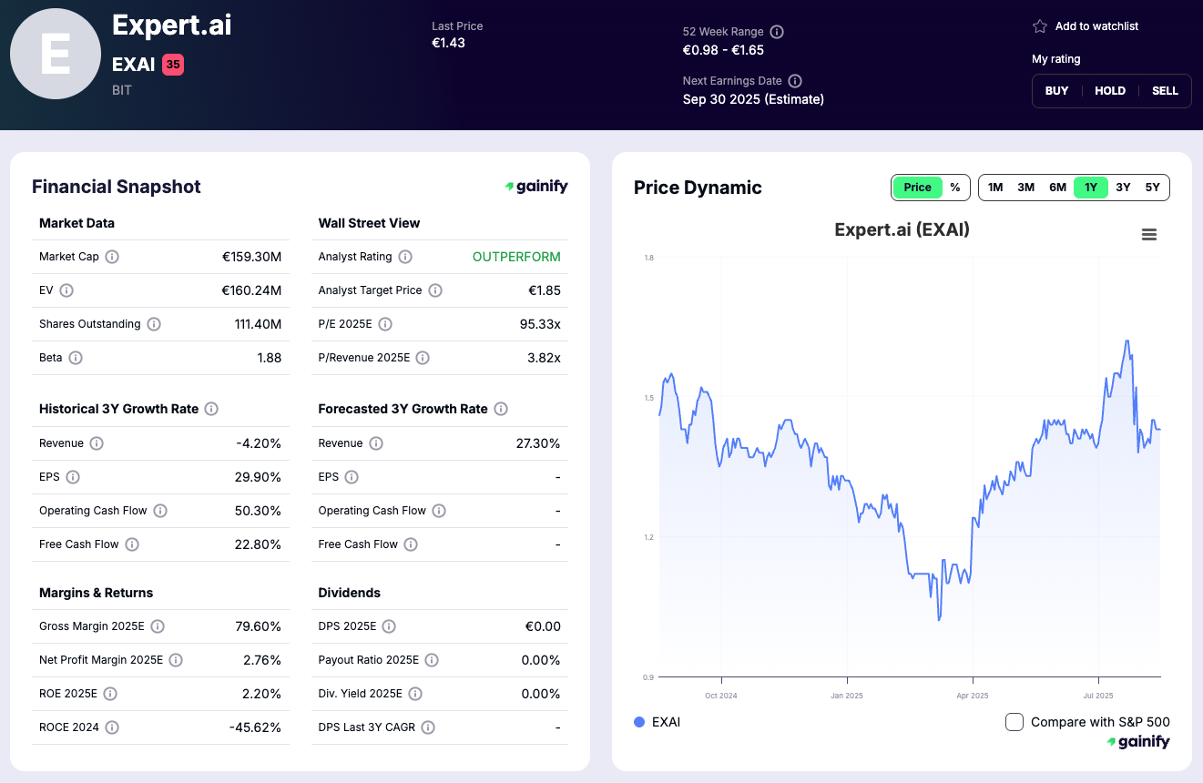Open info icon next to Next Earnings Date
Screen dimensions: 1203x783
tap(795, 81)
